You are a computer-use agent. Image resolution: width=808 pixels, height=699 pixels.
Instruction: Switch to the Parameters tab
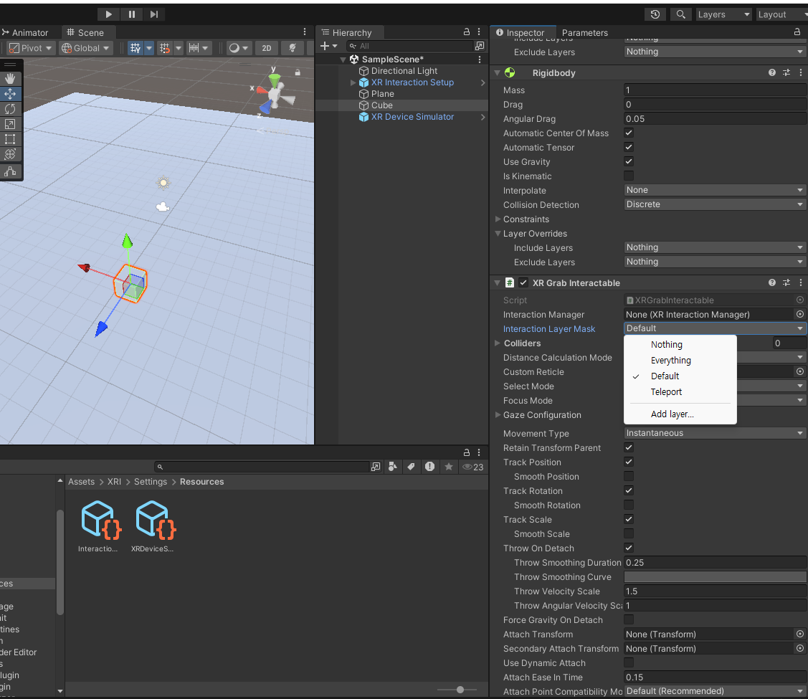(x=584, y=32)
